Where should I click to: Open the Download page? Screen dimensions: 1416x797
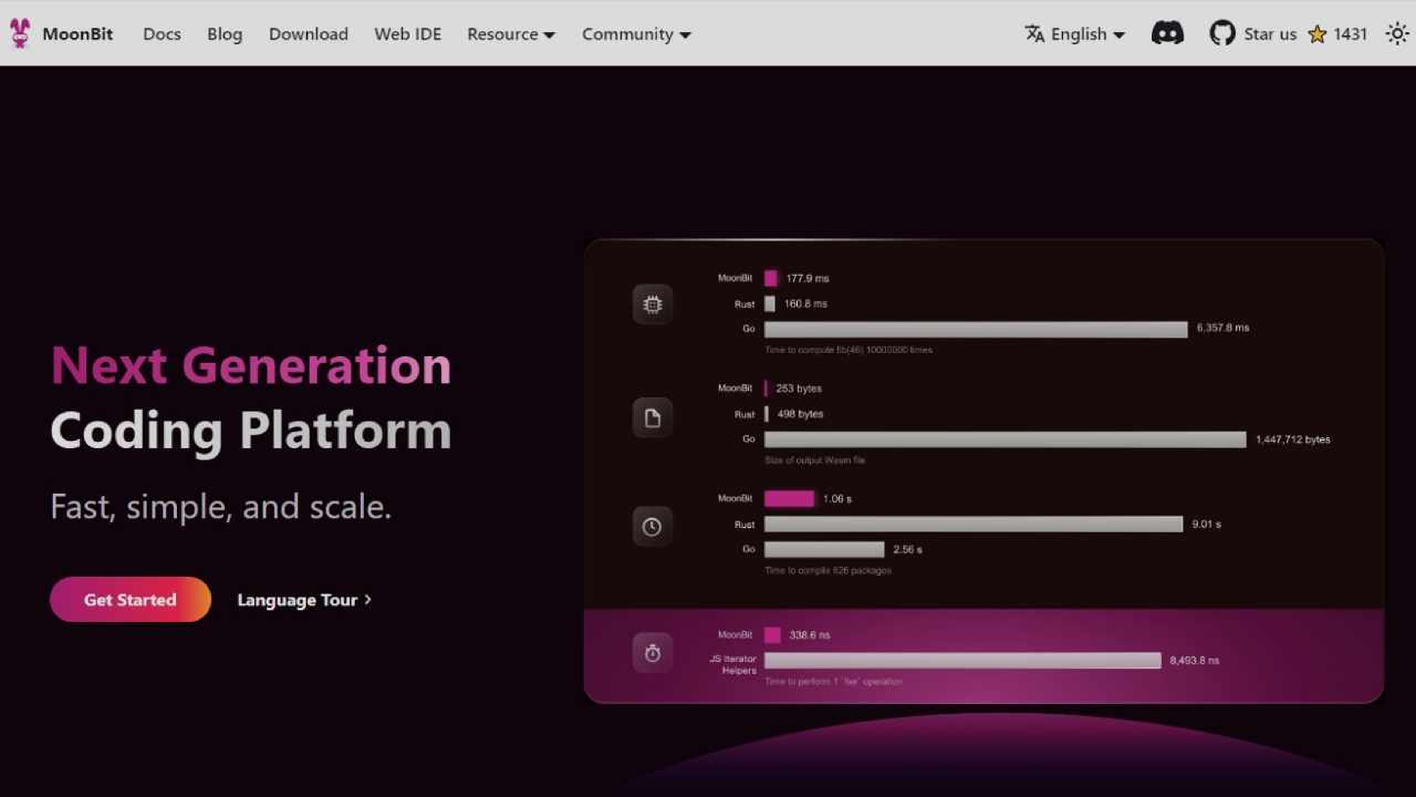308,34
